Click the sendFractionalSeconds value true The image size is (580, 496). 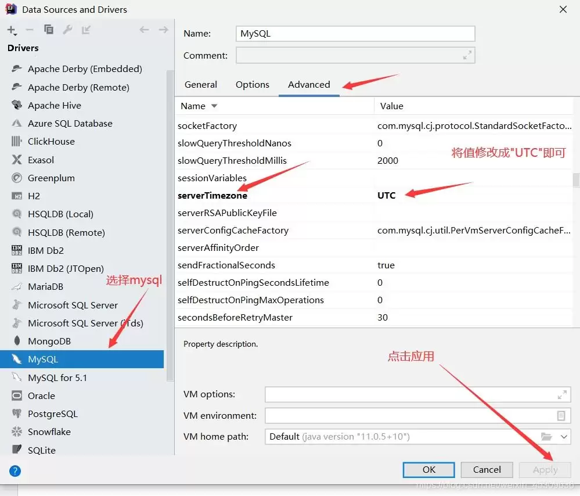[x=386, y=265]
